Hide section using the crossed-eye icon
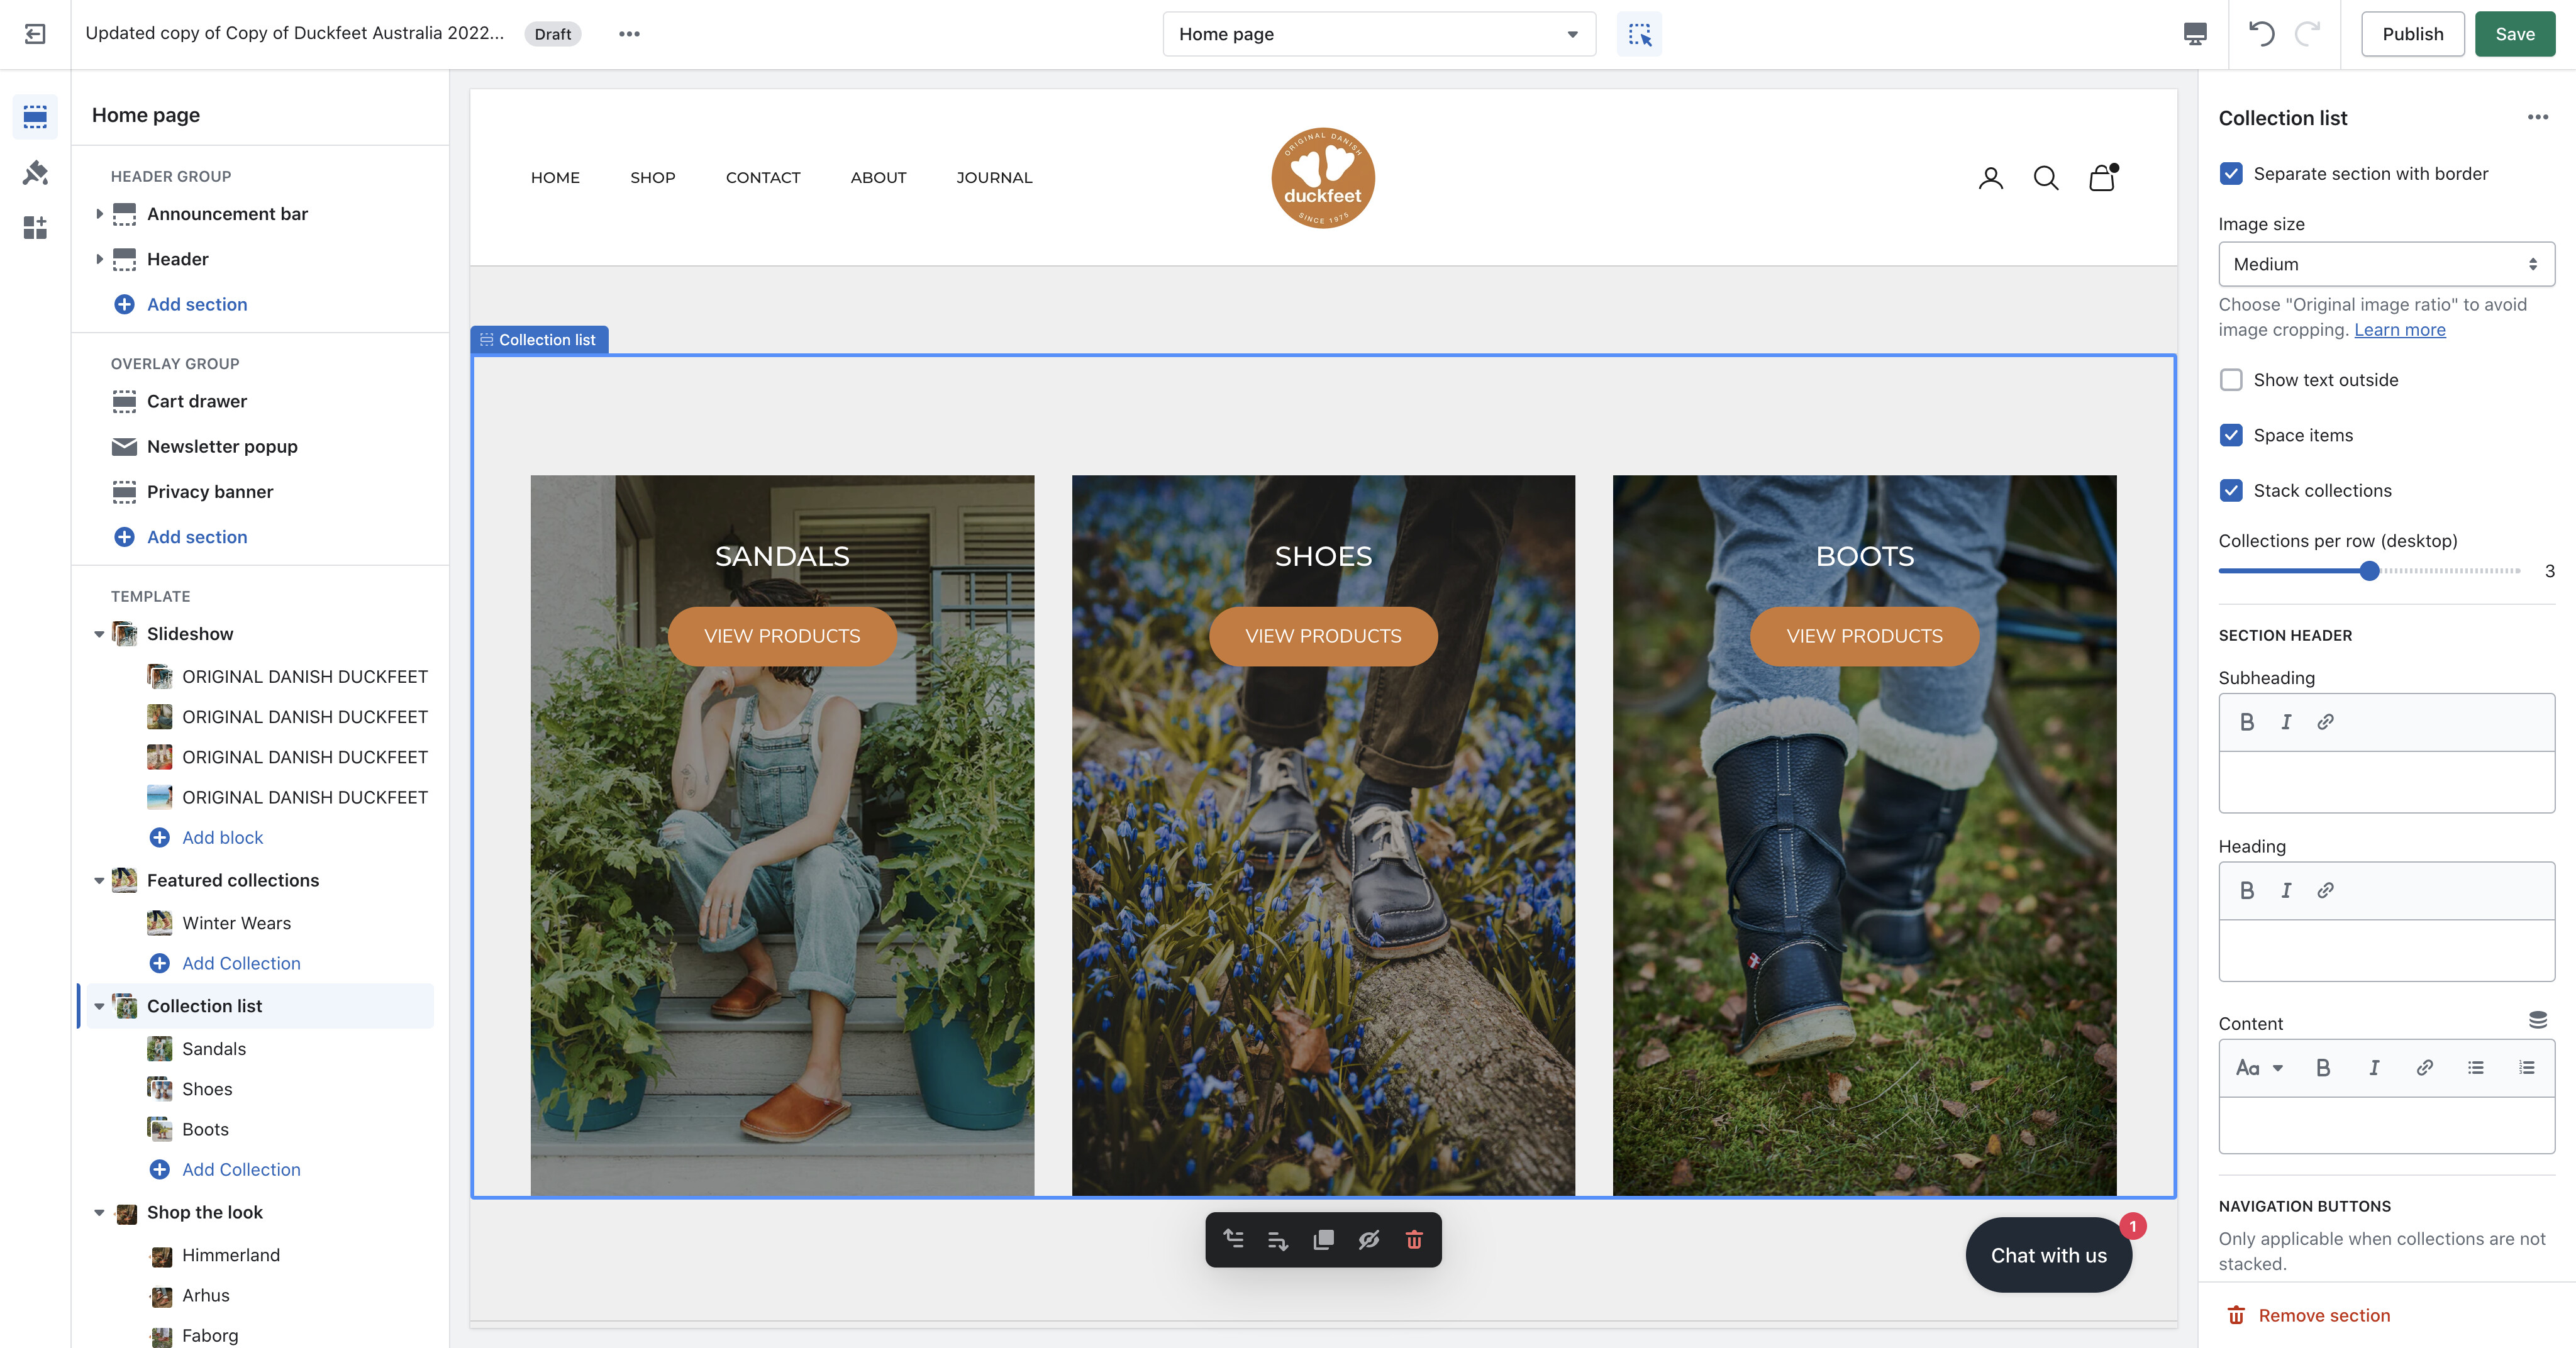2576x1348 pixels. [x=1369, y=1240]
